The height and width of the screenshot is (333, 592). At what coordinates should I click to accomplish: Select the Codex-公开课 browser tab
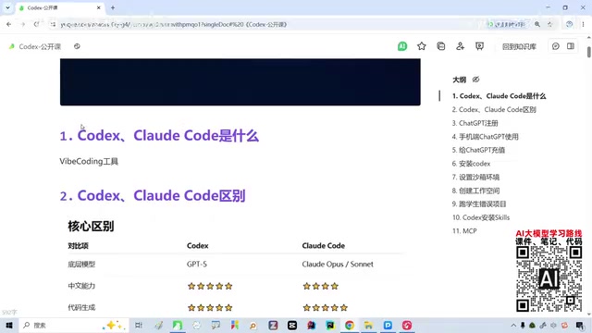coord(60,7)
